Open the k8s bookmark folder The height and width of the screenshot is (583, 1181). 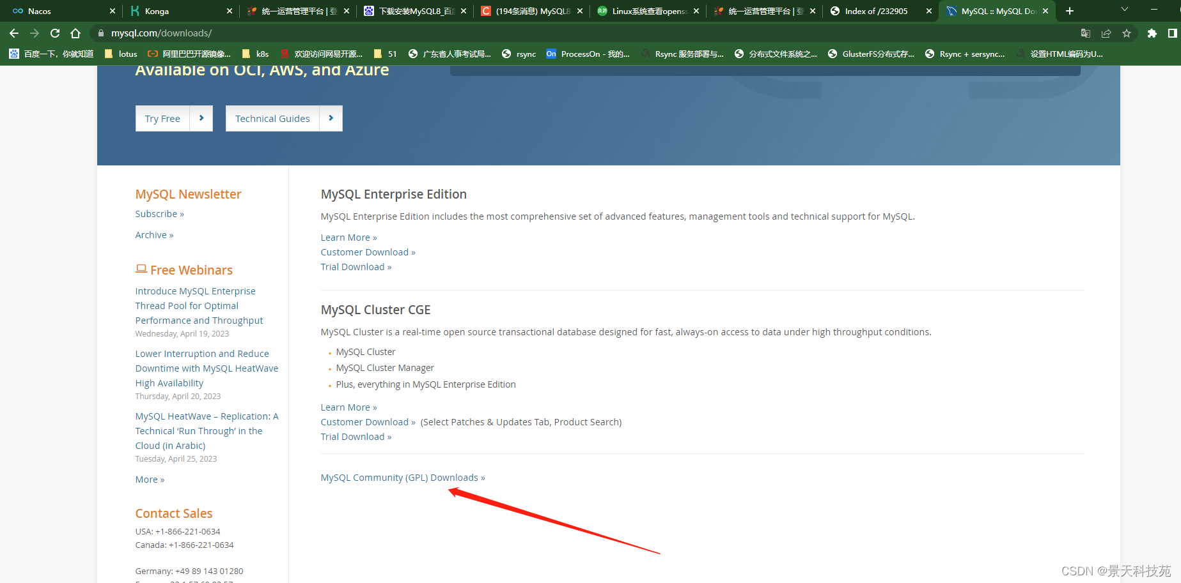point(255,54)
